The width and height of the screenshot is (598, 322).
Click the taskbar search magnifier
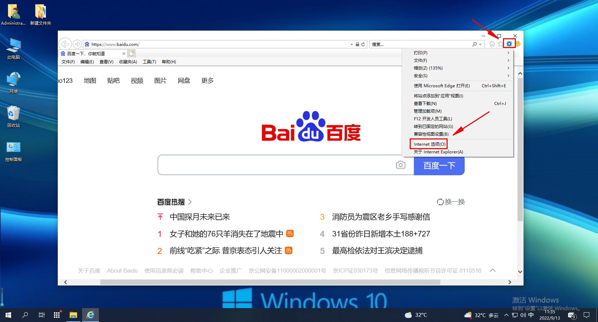(x=25, y=315)
